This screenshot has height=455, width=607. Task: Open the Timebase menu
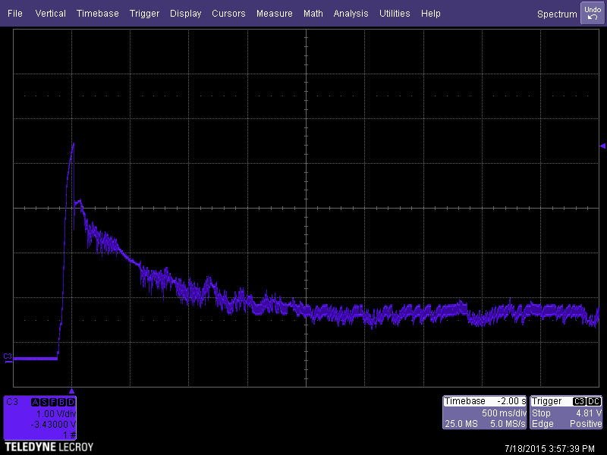[x=98, y=14]
